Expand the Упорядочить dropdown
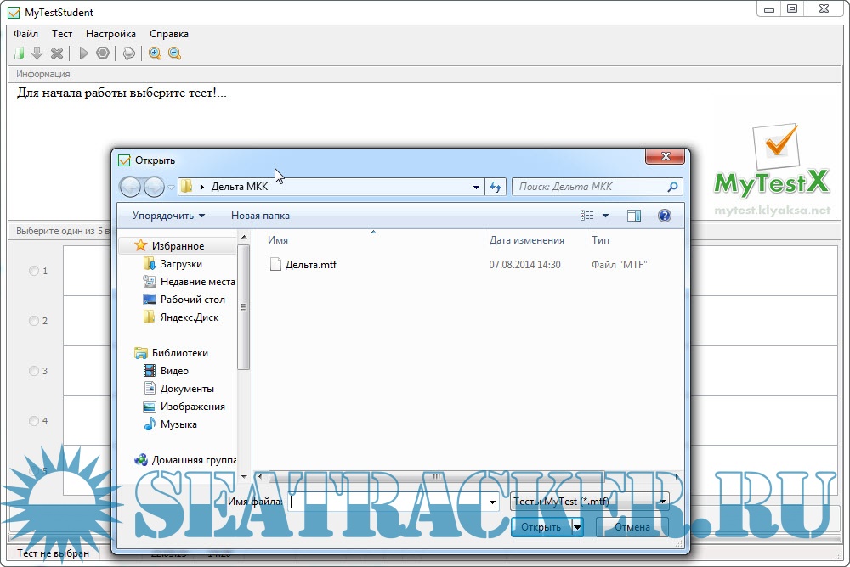 click(168, 216)
